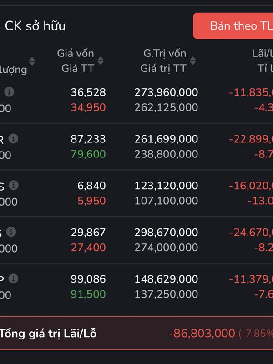The image size is (273, 364).
Task: Open info icon in the 99,086 cost row
Action: click(x=14, y=278)
